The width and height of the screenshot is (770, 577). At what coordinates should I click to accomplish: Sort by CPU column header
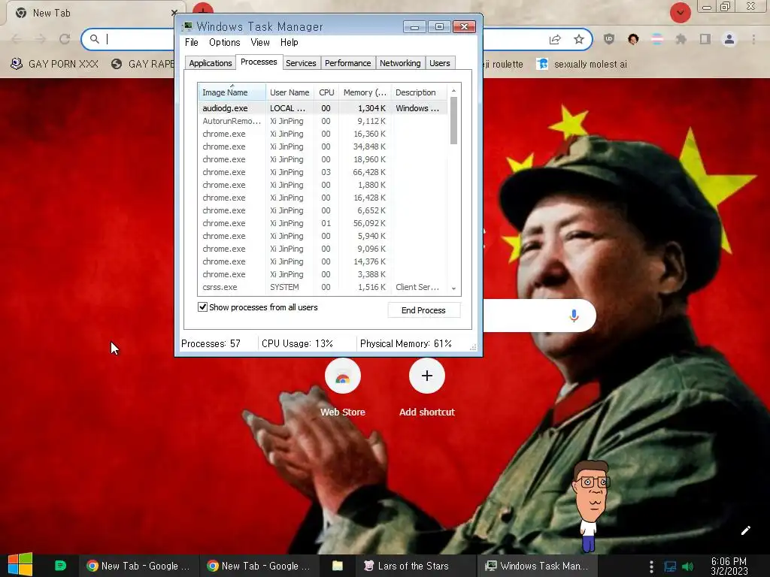click(x=326, y=92)
